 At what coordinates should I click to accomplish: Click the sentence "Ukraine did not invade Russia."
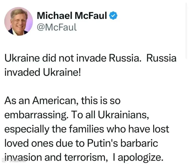pyautogui.click(x=73, y=58)
